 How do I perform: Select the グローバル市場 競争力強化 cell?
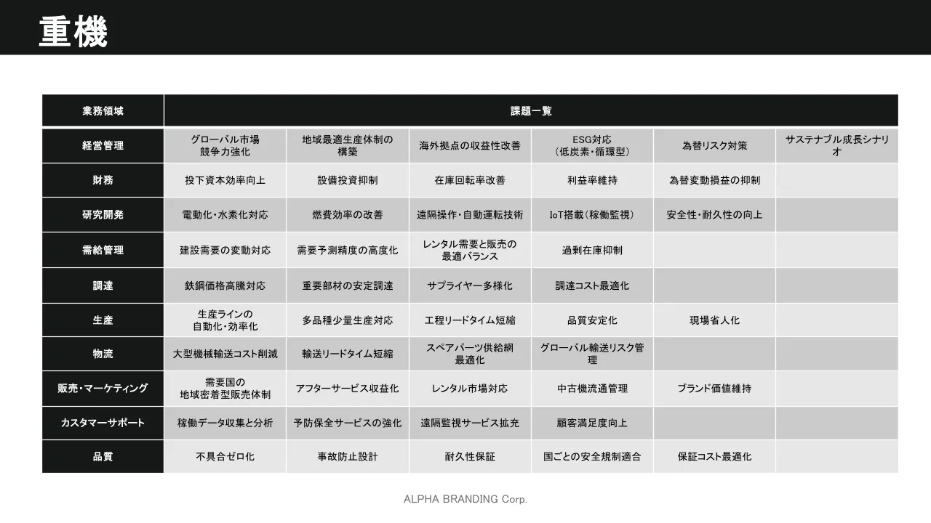pos(225,145)
